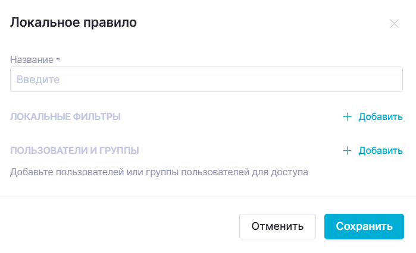This screenshot has width=416, height=253.
Task: Add a local filter via Добавить
Action: coord(380,116)
